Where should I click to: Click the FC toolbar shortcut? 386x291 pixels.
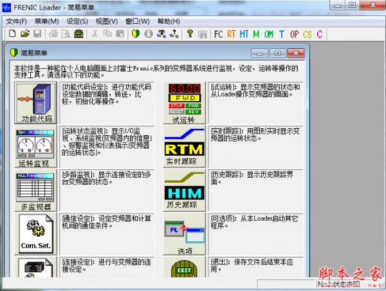[x=218, y=34]
